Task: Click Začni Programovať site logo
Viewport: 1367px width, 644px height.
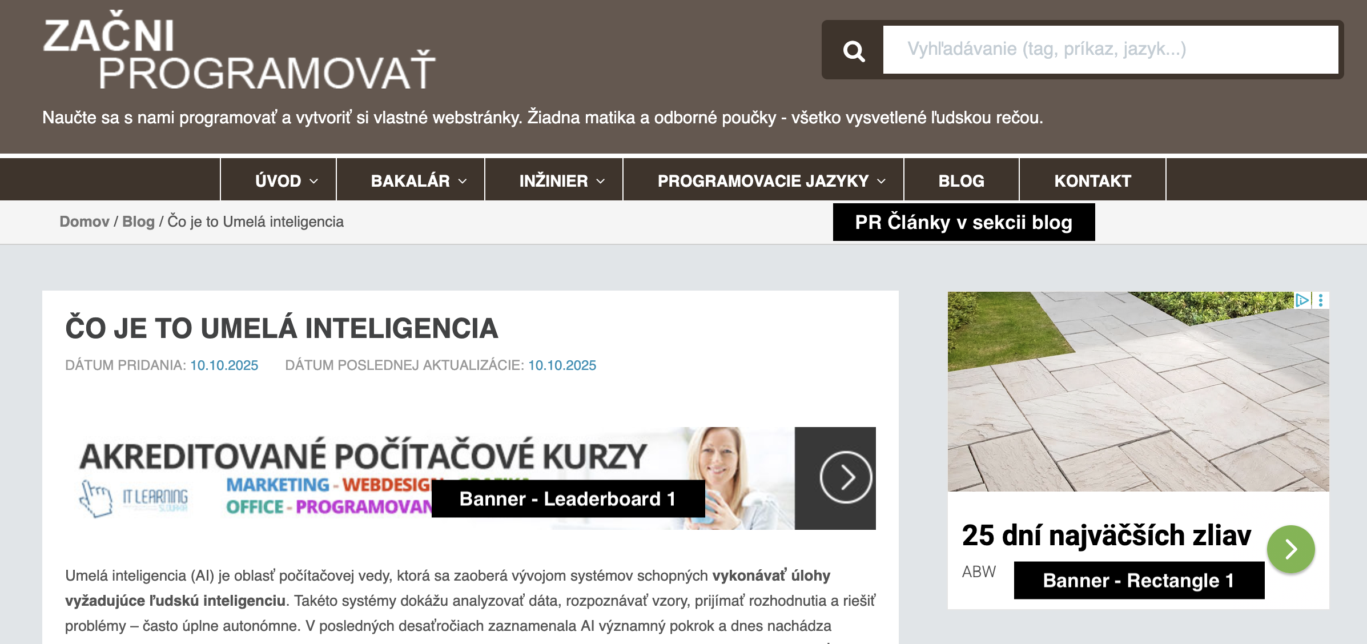Action: click(x=239, y=54)
